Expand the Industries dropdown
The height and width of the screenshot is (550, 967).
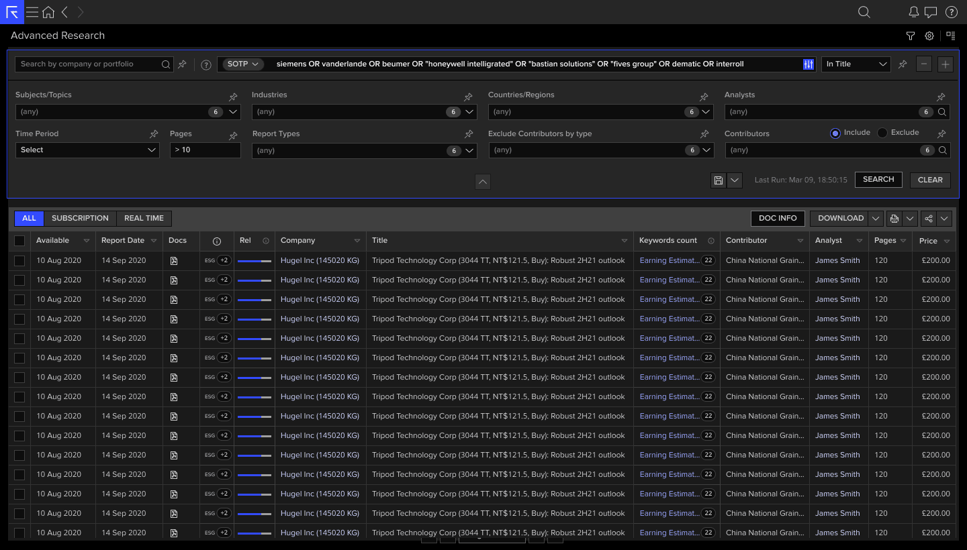[469, 112]
